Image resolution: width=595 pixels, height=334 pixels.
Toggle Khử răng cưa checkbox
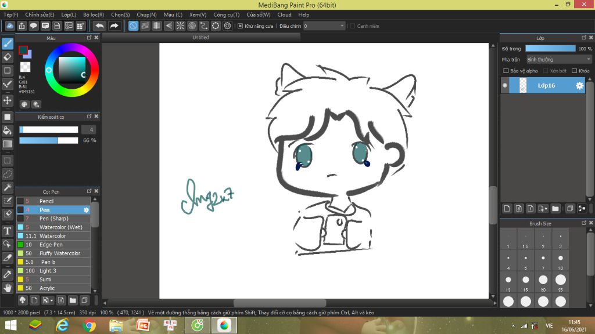point(240,26)
